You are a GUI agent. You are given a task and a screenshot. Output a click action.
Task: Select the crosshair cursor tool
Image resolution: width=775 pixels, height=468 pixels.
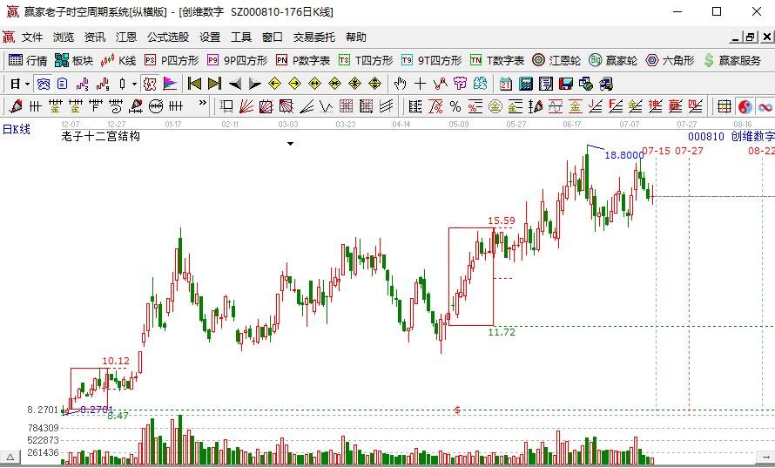pos(420,85)
